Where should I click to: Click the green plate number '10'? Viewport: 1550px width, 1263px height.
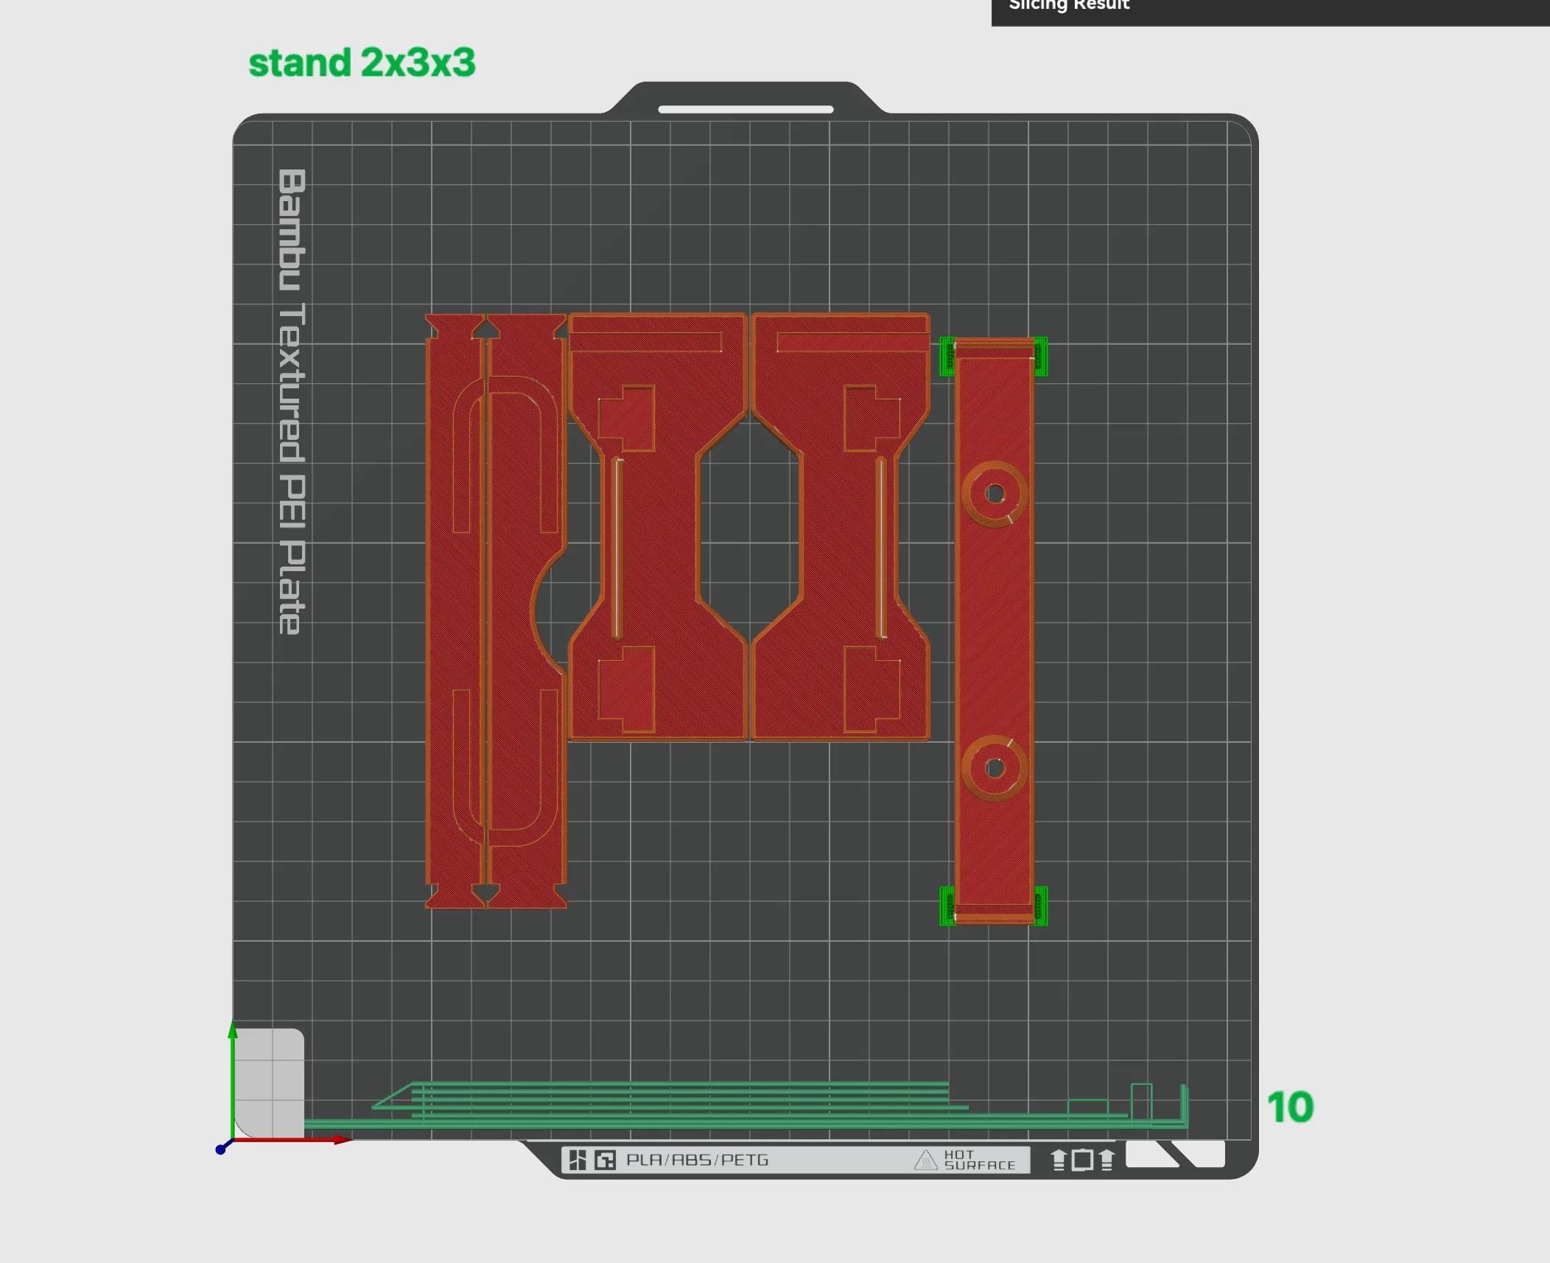click(1291, 1107)
